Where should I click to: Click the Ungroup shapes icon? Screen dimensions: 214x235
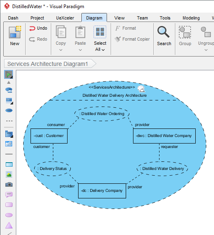coord(206,32)
